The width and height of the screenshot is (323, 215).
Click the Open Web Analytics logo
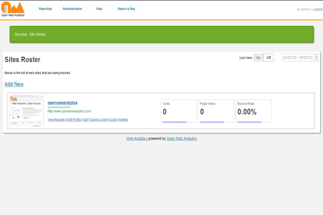13,9
